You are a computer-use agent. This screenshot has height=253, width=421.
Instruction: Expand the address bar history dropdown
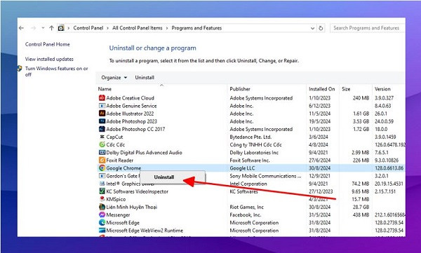tap(312, 28)
